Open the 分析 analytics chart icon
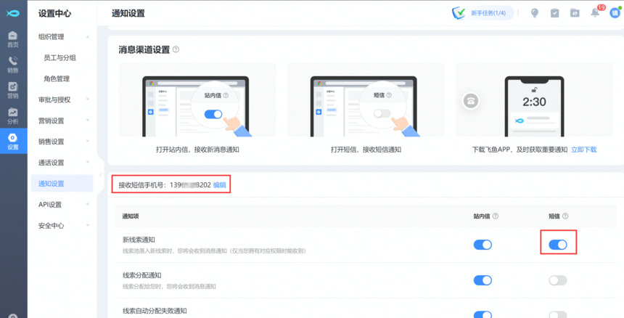624x318 pixels. pos(13,115)
